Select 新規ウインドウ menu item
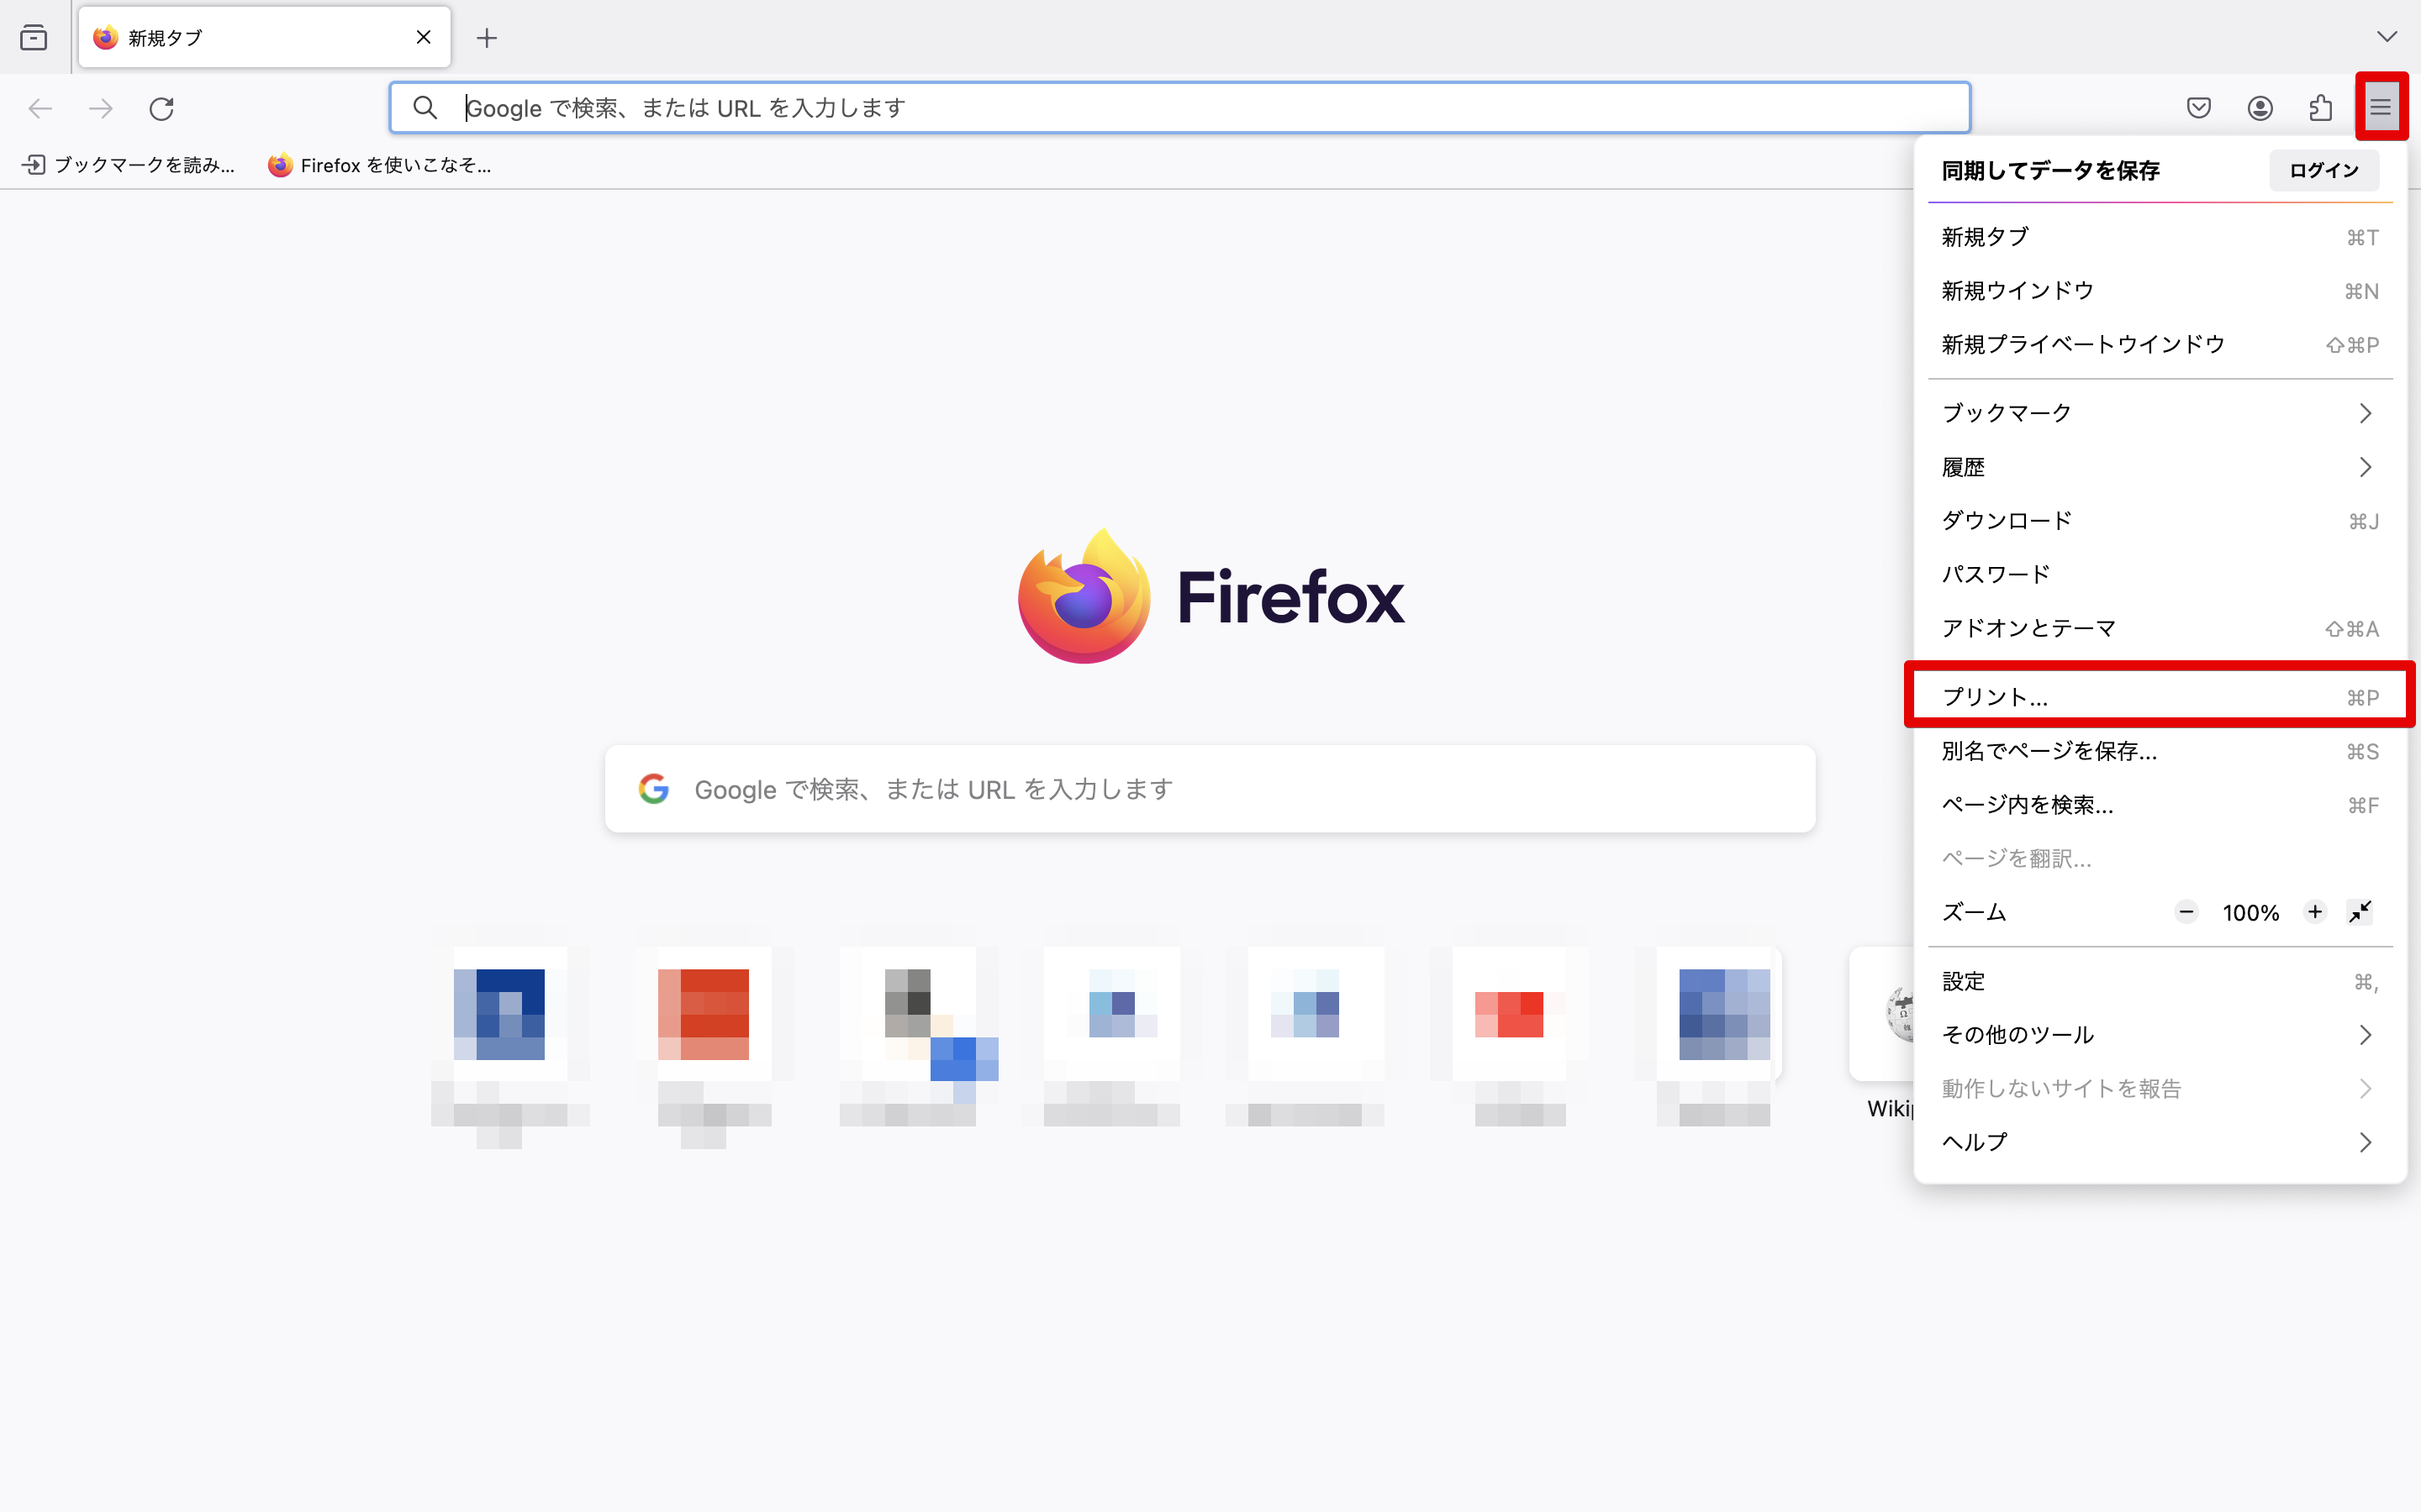Viewport: 2421px width, 1512px height. [x=2160, y=291]
